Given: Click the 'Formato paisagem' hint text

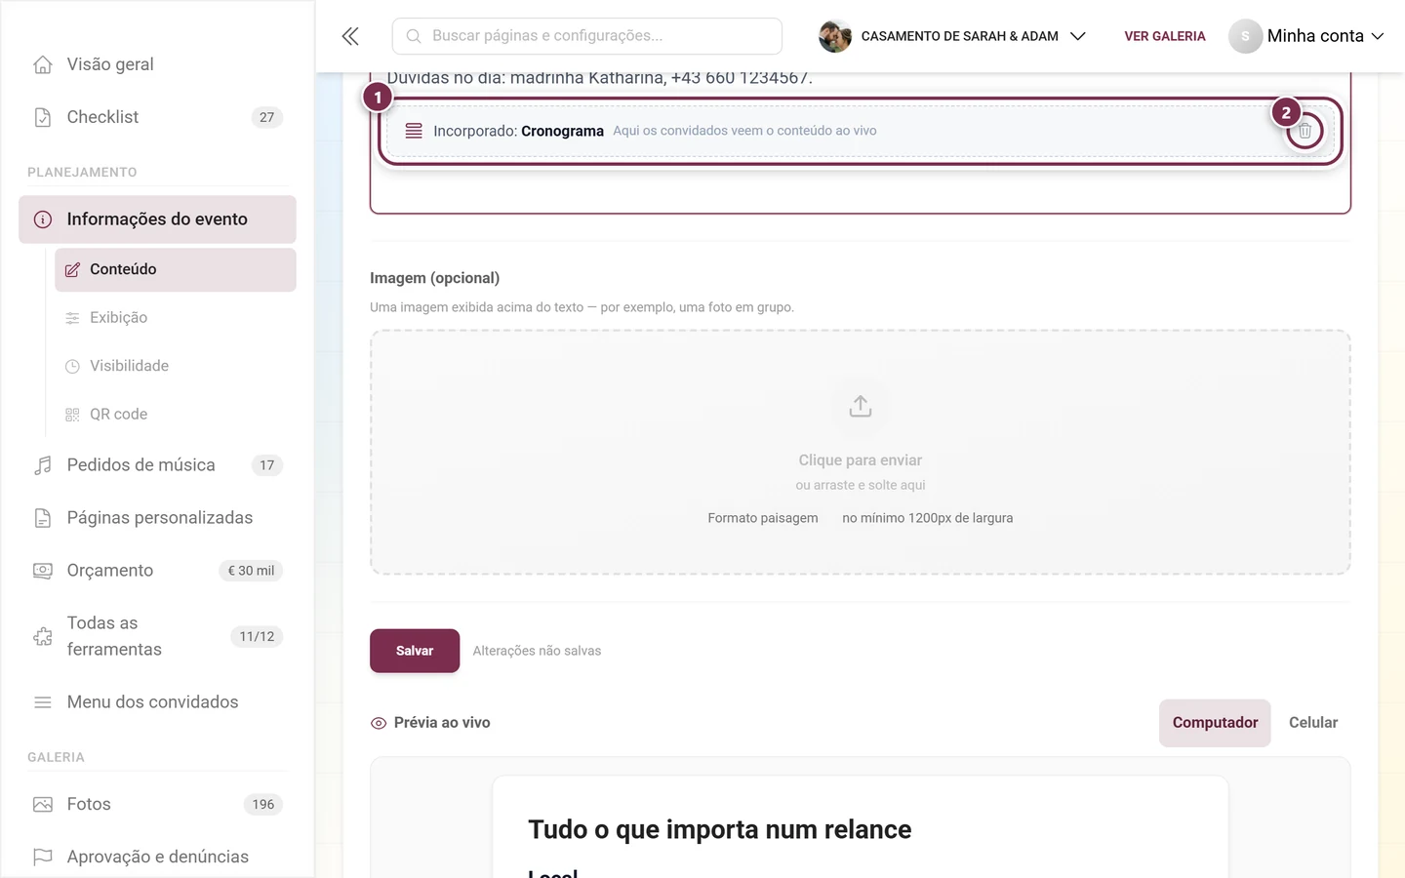Looking at the screenshot, I should pyautogui.click(x=763, y=518).
